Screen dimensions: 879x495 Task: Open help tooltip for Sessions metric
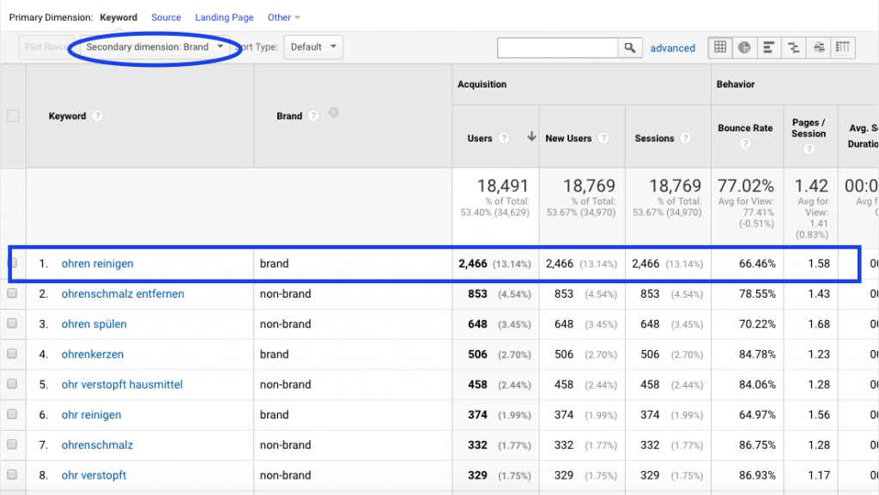(x=685, y=138)
